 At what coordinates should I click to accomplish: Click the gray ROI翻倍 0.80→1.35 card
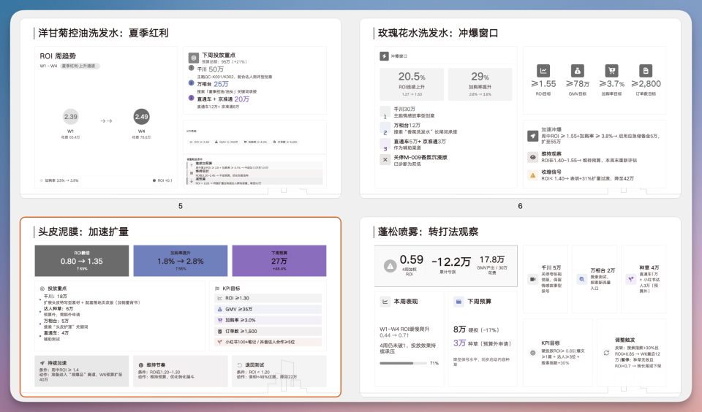pos(82,260)
